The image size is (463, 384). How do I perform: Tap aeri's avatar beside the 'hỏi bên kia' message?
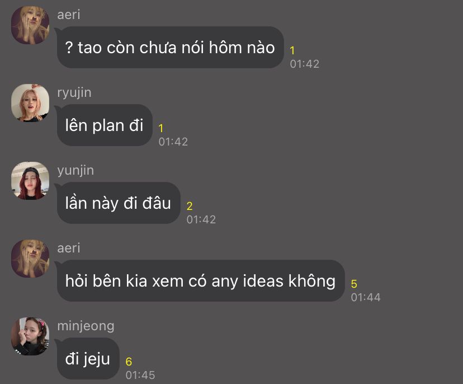(x=30, y=259)
